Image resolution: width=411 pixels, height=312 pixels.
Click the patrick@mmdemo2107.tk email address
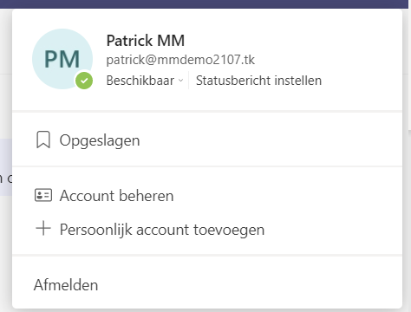pyautogui.click(x=180, y=60)
